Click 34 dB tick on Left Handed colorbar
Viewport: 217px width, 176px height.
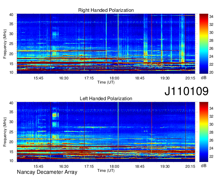pyautogui.click(x=211, y=108)
